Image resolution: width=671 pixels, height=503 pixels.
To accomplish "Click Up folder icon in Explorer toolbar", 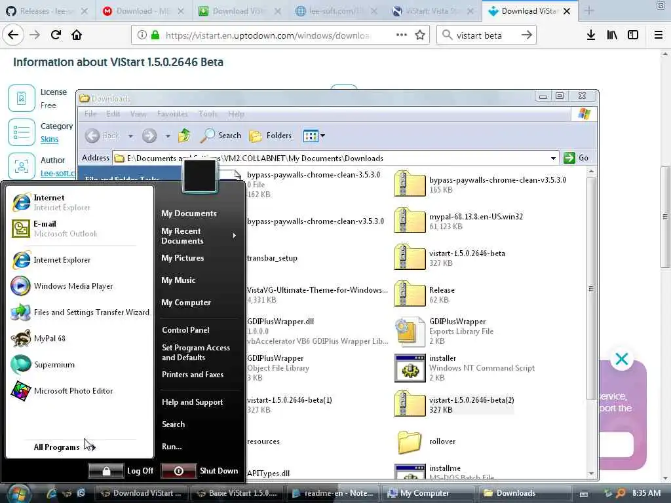I will [184, 136].
